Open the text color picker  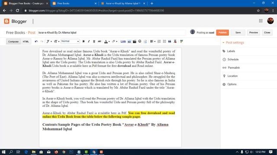(x=107, y=41)
